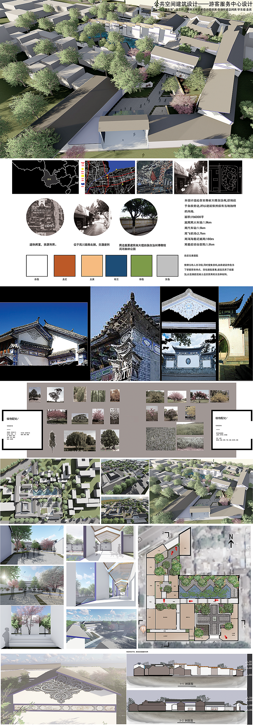Viewport: 253px width, 726px height.
Task: Click the line 离最近综合医院:1.9km
Action: (x=199, y=244)
